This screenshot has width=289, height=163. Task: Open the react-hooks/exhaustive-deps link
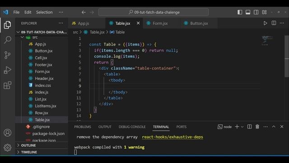point(172,137)
